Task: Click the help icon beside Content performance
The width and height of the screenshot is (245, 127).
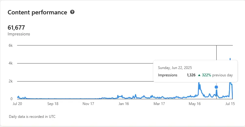Action: point(72,12)
